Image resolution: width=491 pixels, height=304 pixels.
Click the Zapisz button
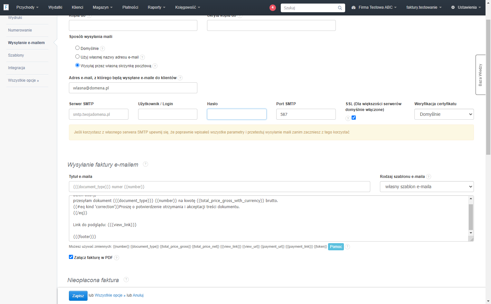pos(78,296)
